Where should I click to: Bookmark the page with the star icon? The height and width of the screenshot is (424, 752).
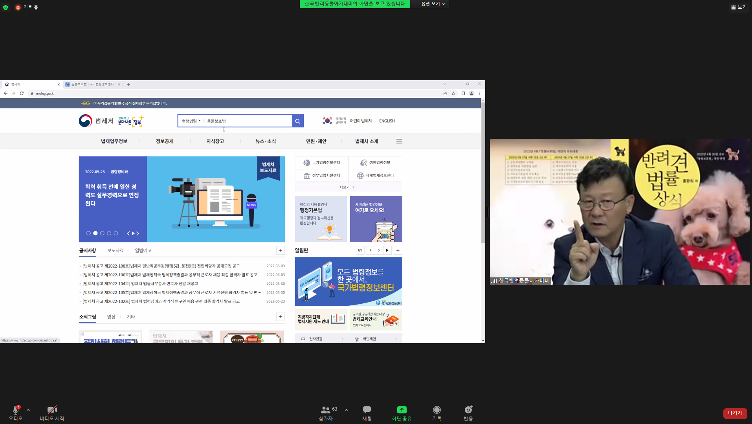(x=453, y=93)
